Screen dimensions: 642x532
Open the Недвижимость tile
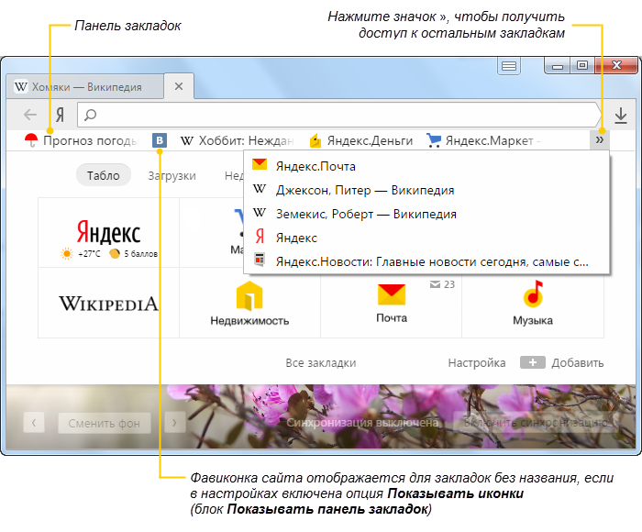pyautogui.click(x=249, y=303)
